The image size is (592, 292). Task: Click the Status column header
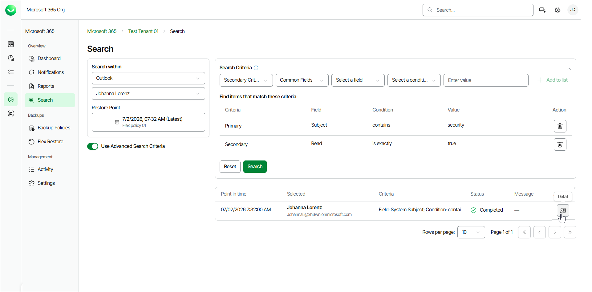(x=477, y=194)
